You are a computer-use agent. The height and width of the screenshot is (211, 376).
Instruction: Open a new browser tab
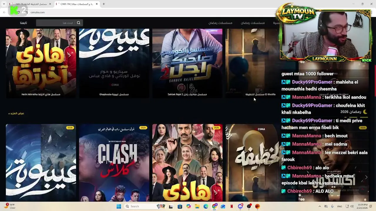(x=104, y=4)
